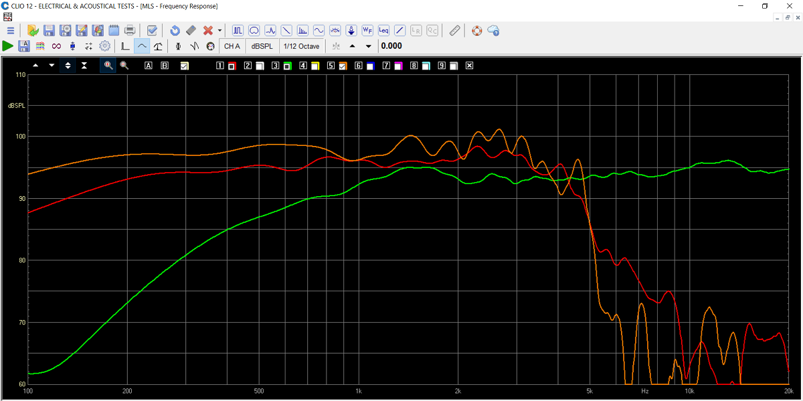Image resolution: width=803 pixels, height=401 pixels.
Task: Toggle the orange overlay 5 checkbox
Action: tap(342, 66)
